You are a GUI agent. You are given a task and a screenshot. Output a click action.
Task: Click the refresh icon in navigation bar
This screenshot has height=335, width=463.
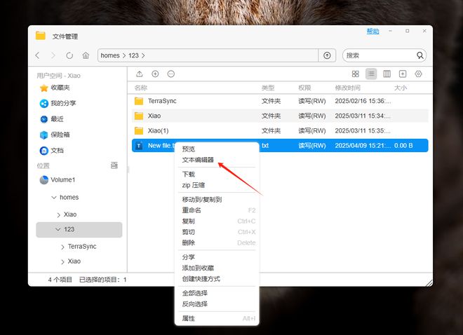tap(69, 55)
